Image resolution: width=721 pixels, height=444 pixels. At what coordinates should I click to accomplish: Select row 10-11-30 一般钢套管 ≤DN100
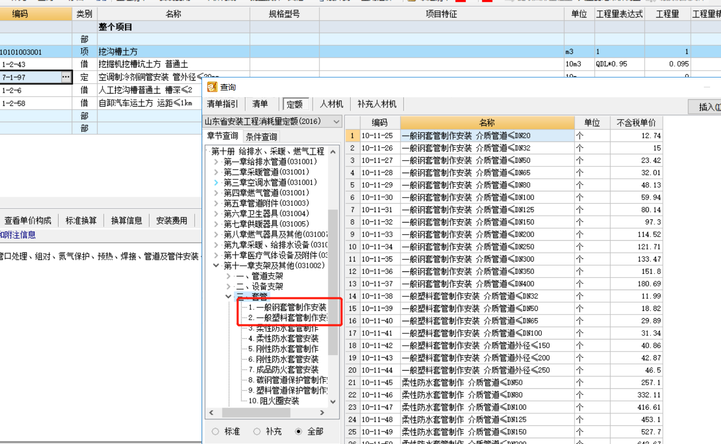[x=504, y=198]
